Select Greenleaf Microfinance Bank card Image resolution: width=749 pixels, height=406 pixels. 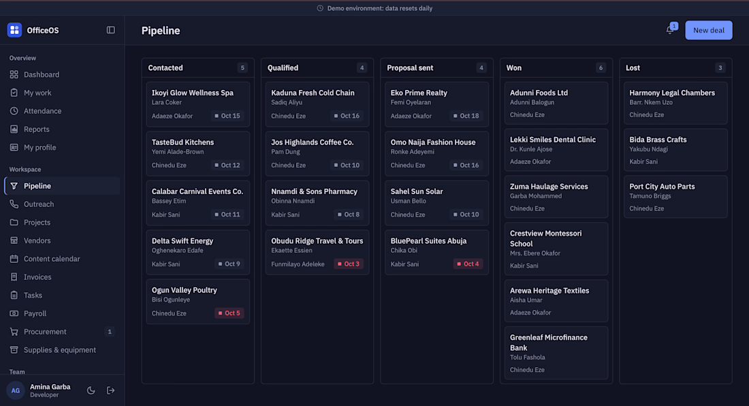pos(556,353)
